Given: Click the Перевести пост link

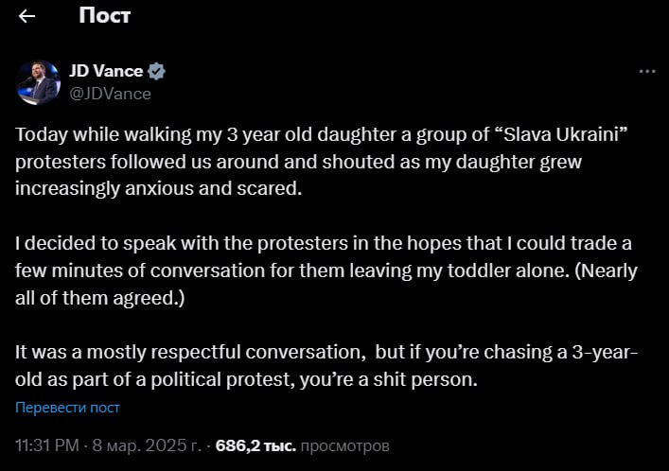Looking at the screenshot, I should [67, 408].
